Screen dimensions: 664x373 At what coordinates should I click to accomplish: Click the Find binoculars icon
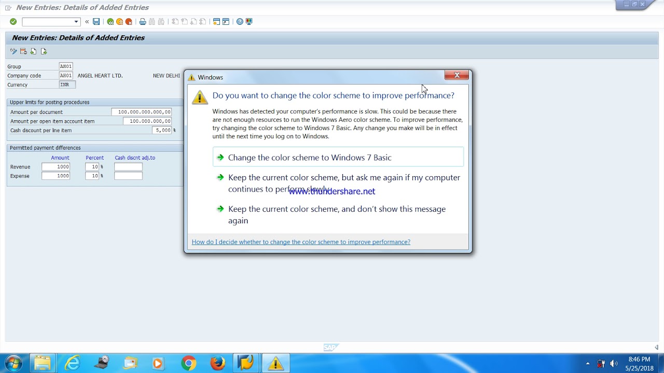[x=152, y=22]
